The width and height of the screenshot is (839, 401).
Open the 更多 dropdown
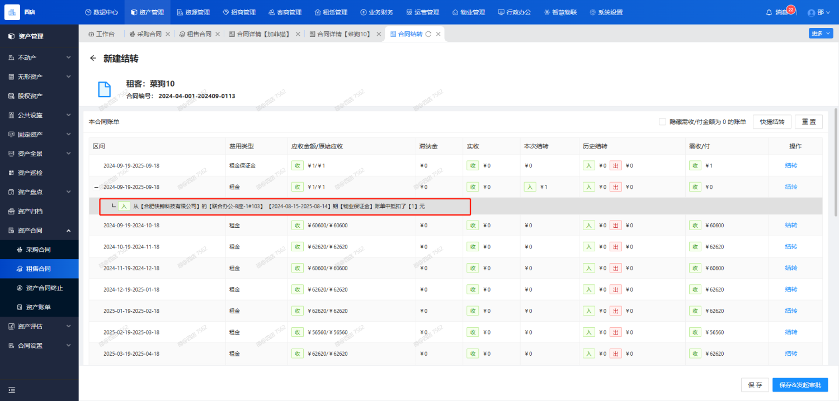820,34
